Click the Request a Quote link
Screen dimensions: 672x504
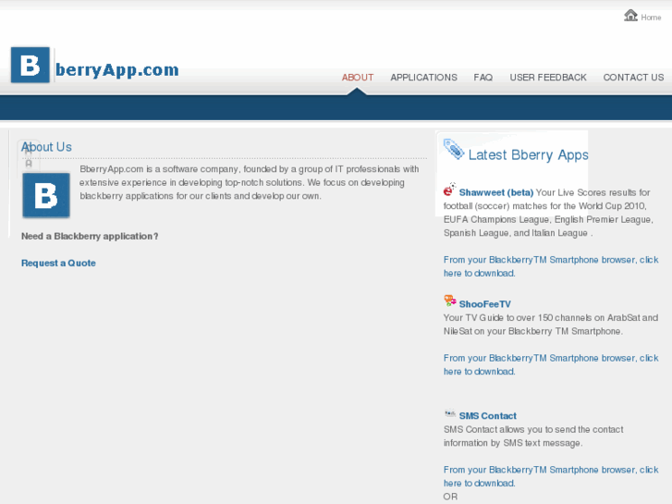(x=58, y=263)
